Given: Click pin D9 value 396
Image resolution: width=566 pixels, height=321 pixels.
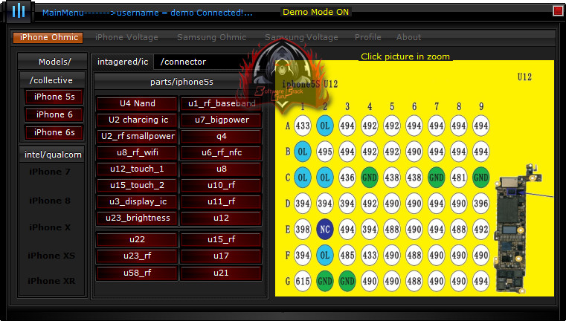Looking at the screenshot, I should pyautogui.click(x=480, y=204).
